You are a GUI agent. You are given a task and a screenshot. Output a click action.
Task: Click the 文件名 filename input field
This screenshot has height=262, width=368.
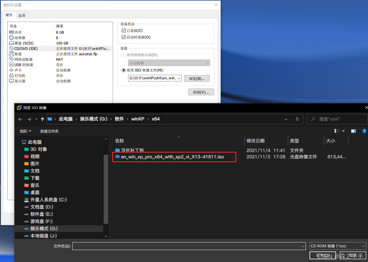(189, 246)
